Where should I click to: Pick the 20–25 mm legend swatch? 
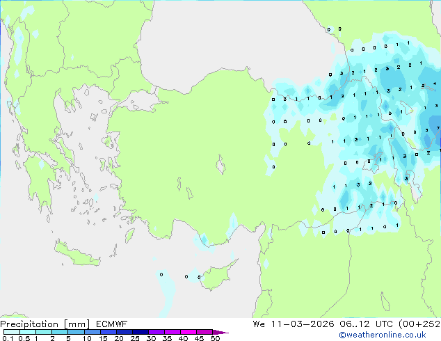click(x=125, y=332)
